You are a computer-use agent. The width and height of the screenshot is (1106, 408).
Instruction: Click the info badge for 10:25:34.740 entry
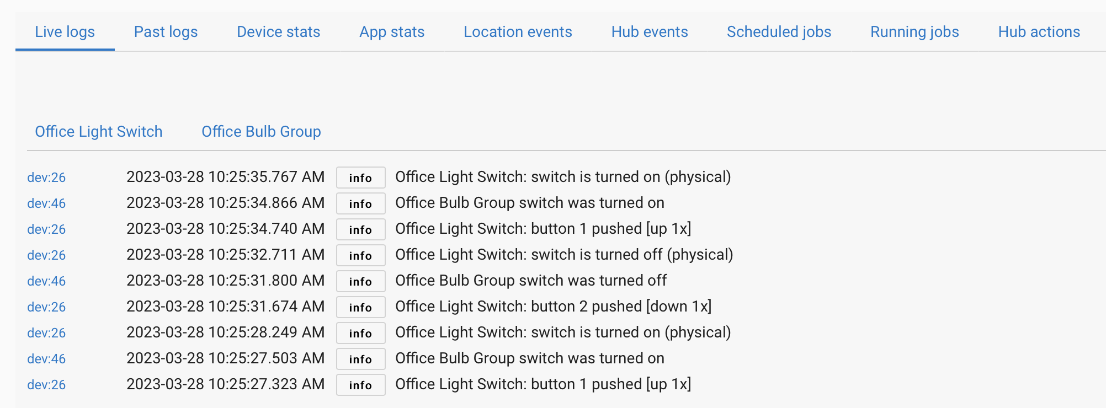[360, 229]
